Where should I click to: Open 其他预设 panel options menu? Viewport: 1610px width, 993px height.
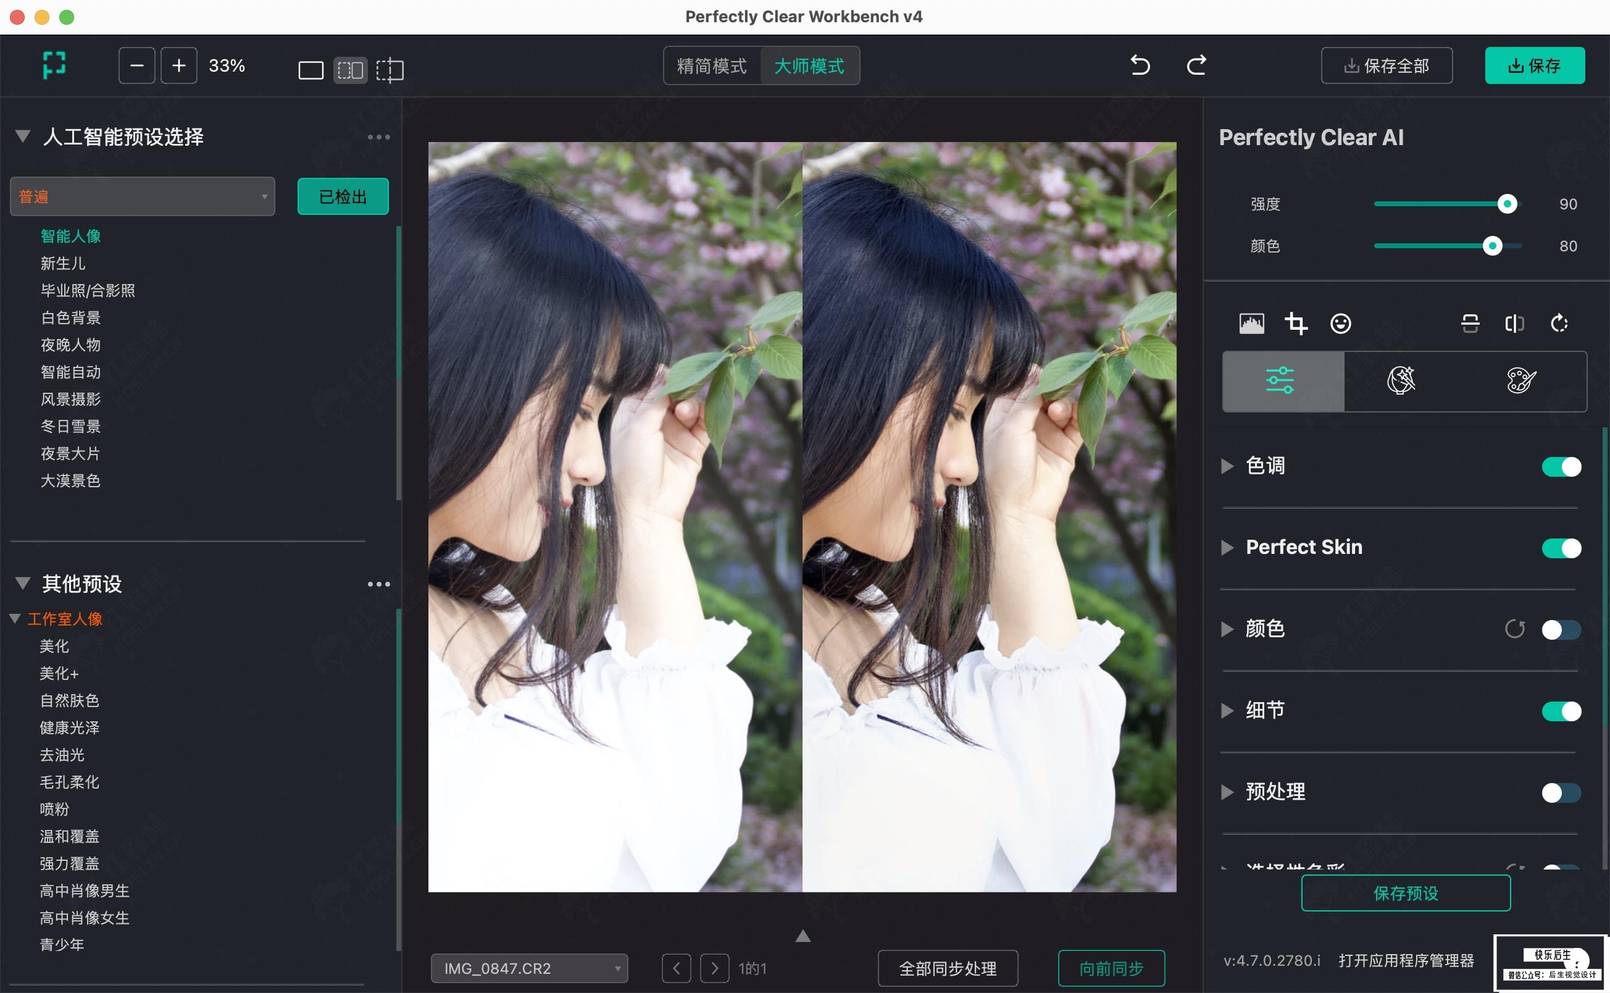[378, 584]
